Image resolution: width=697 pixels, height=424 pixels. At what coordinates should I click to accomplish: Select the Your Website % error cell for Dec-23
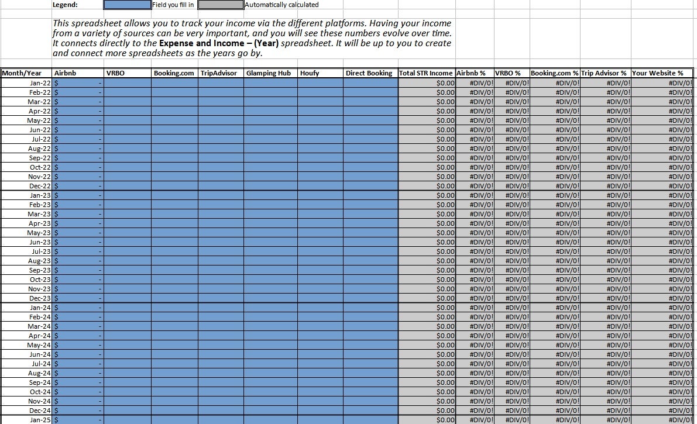click(x=662, y=298)
